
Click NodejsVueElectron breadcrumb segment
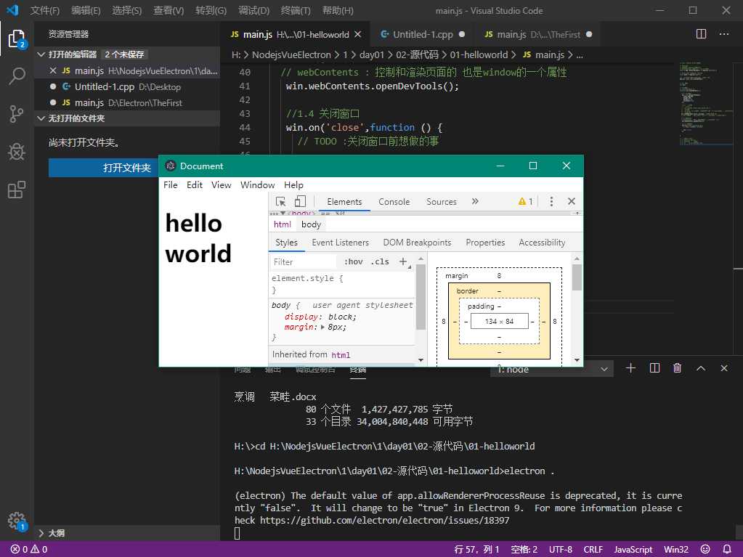(x=291, y=55)
